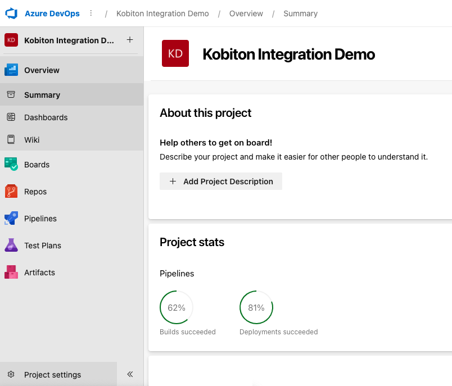
Task: Click the 62% builds progress ring
Action: [177, 307]
